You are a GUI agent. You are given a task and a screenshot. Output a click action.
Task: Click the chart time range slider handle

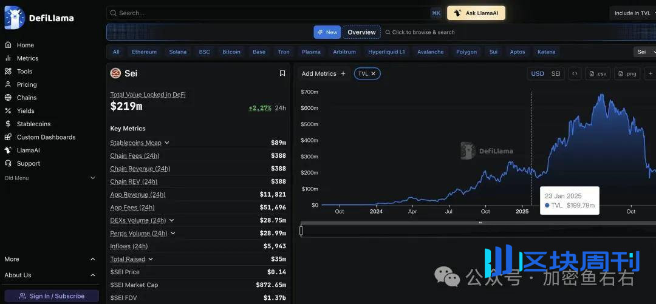pyautogui.click(x=301, y=231)
